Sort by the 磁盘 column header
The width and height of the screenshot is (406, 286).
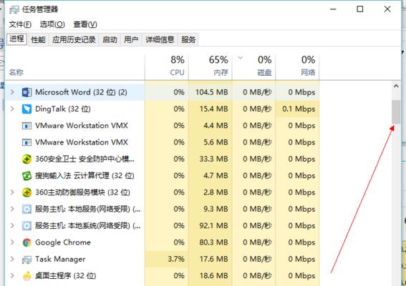coord(254,66)
